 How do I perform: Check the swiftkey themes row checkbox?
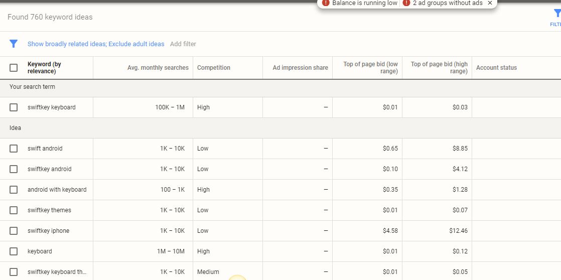pos(14,210)
